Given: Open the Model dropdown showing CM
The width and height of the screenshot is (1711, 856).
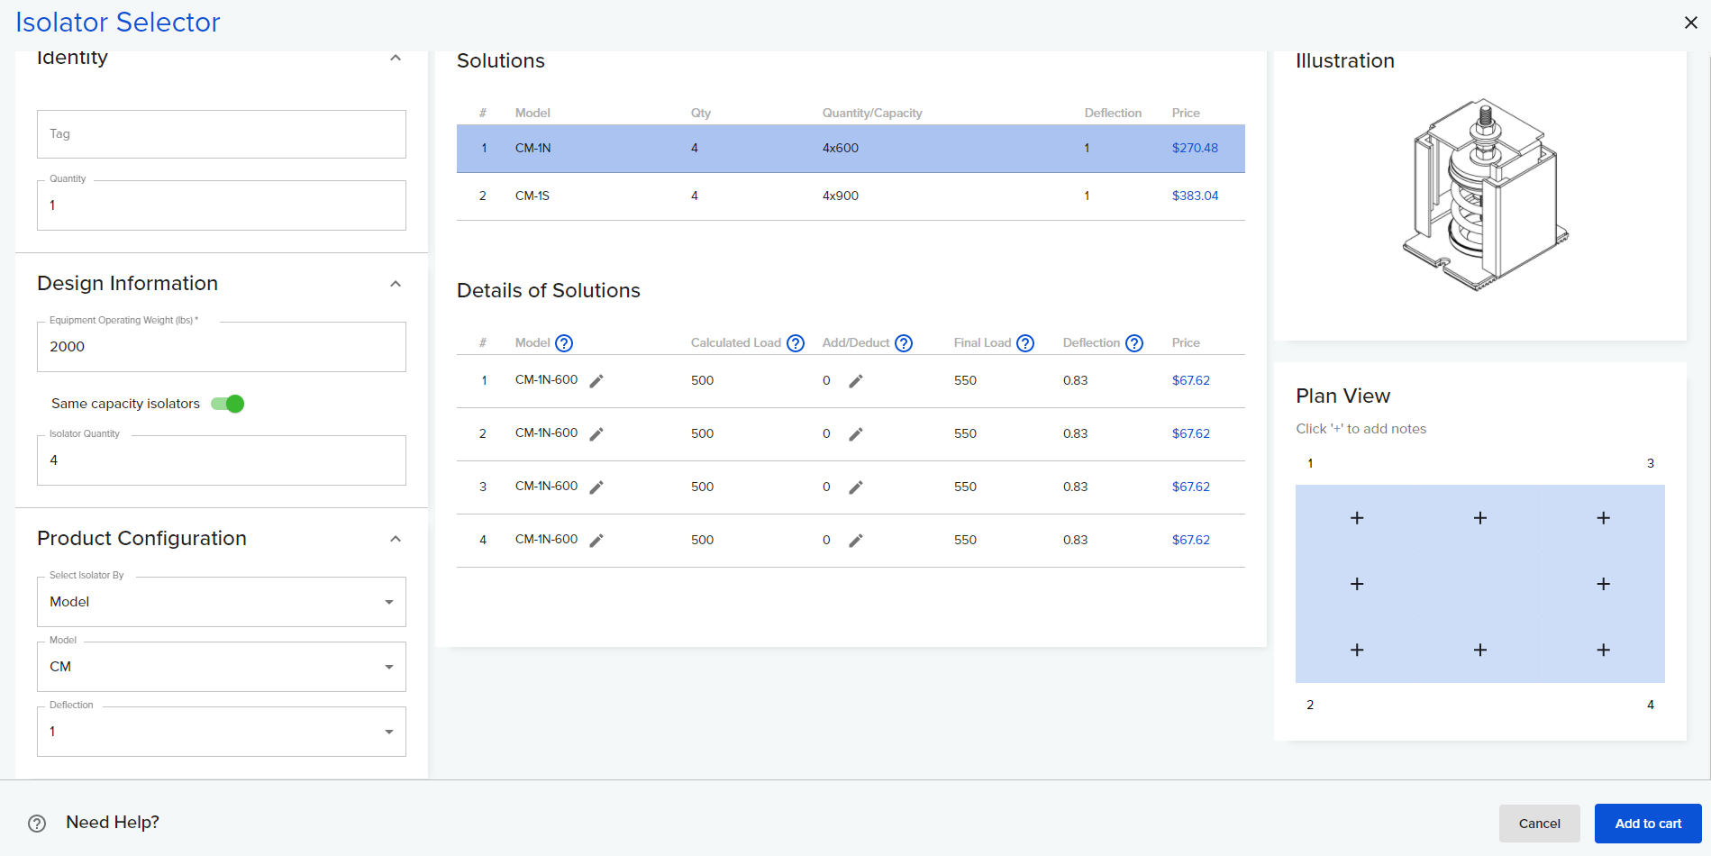Looking at the screenshot, I should click(221, 667).
